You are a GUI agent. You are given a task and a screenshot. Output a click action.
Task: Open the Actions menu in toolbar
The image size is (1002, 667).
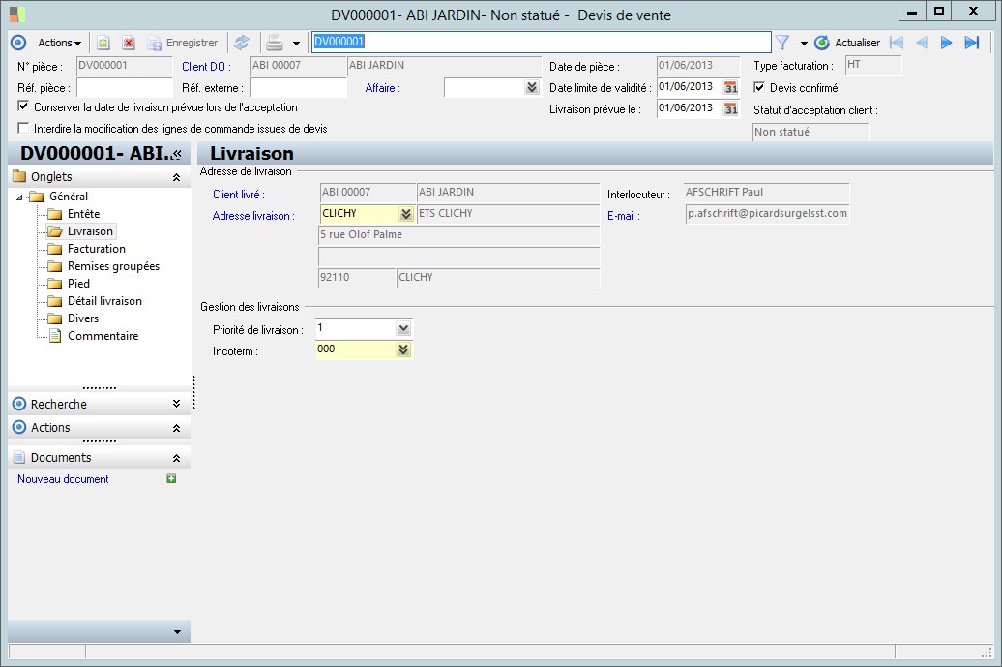(x=59, y=43)
